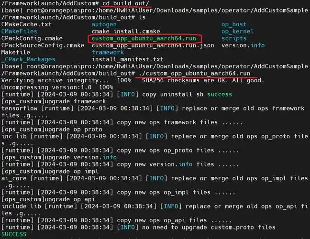Click CPackSourceConfig.cmake in file listing
This screenshot has width=310, height=239.
(x=43, y=45)
